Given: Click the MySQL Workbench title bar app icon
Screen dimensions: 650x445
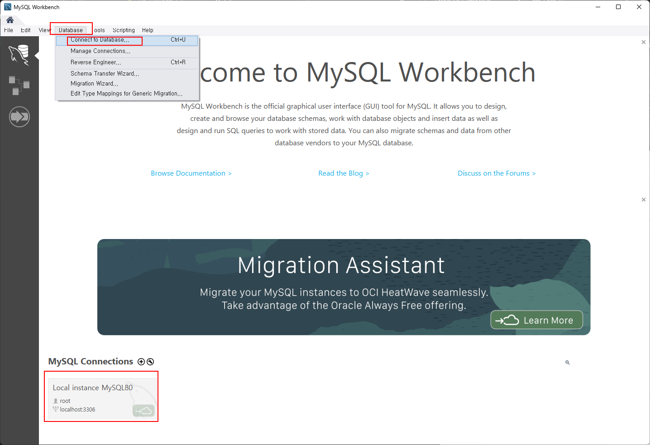Looking at the screenshot, I should coord(8,7).
